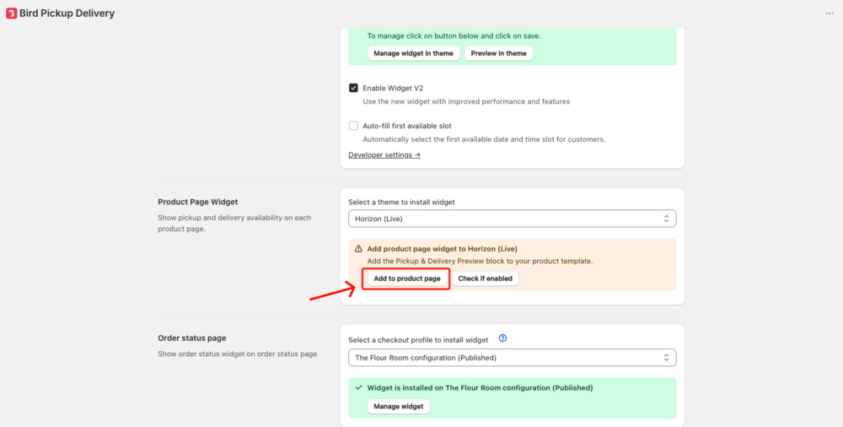The width and height of the screenshot is (843, 427).
Task: Click the warning triangle icon in orange banner
Action: click(358, 249)
